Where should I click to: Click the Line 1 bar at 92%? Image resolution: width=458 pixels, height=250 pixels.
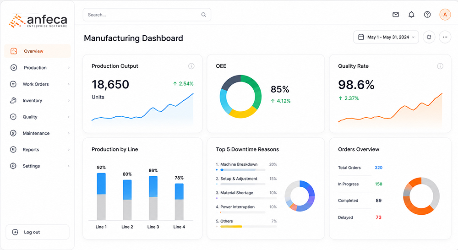click(101, 196)
